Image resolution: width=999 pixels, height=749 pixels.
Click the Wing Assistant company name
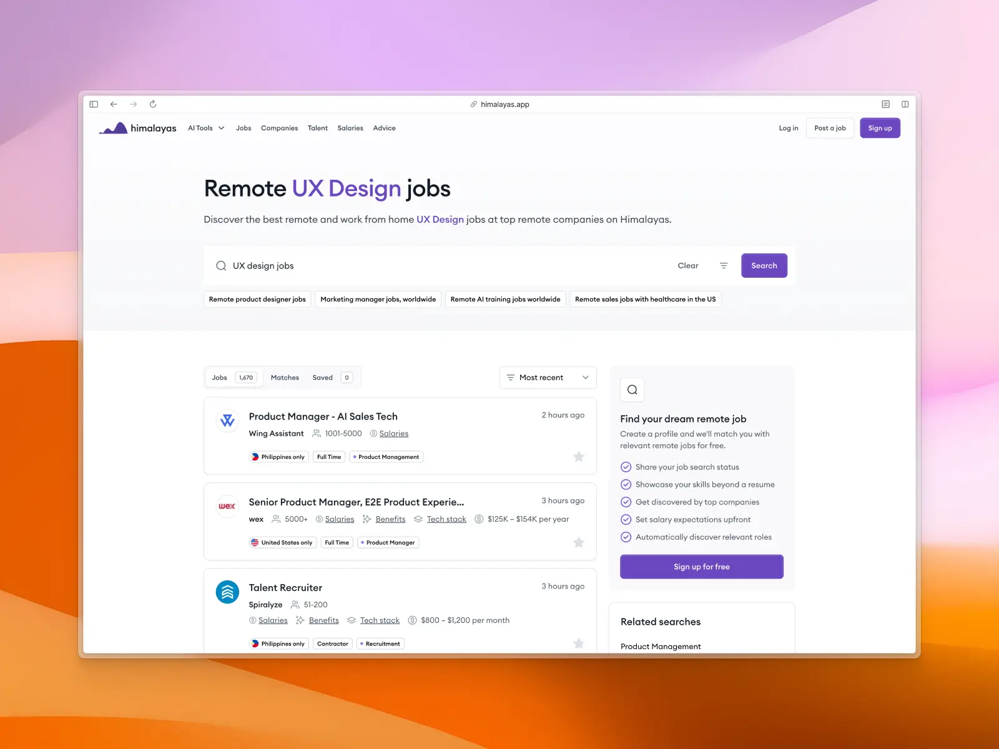click(276, 434)
